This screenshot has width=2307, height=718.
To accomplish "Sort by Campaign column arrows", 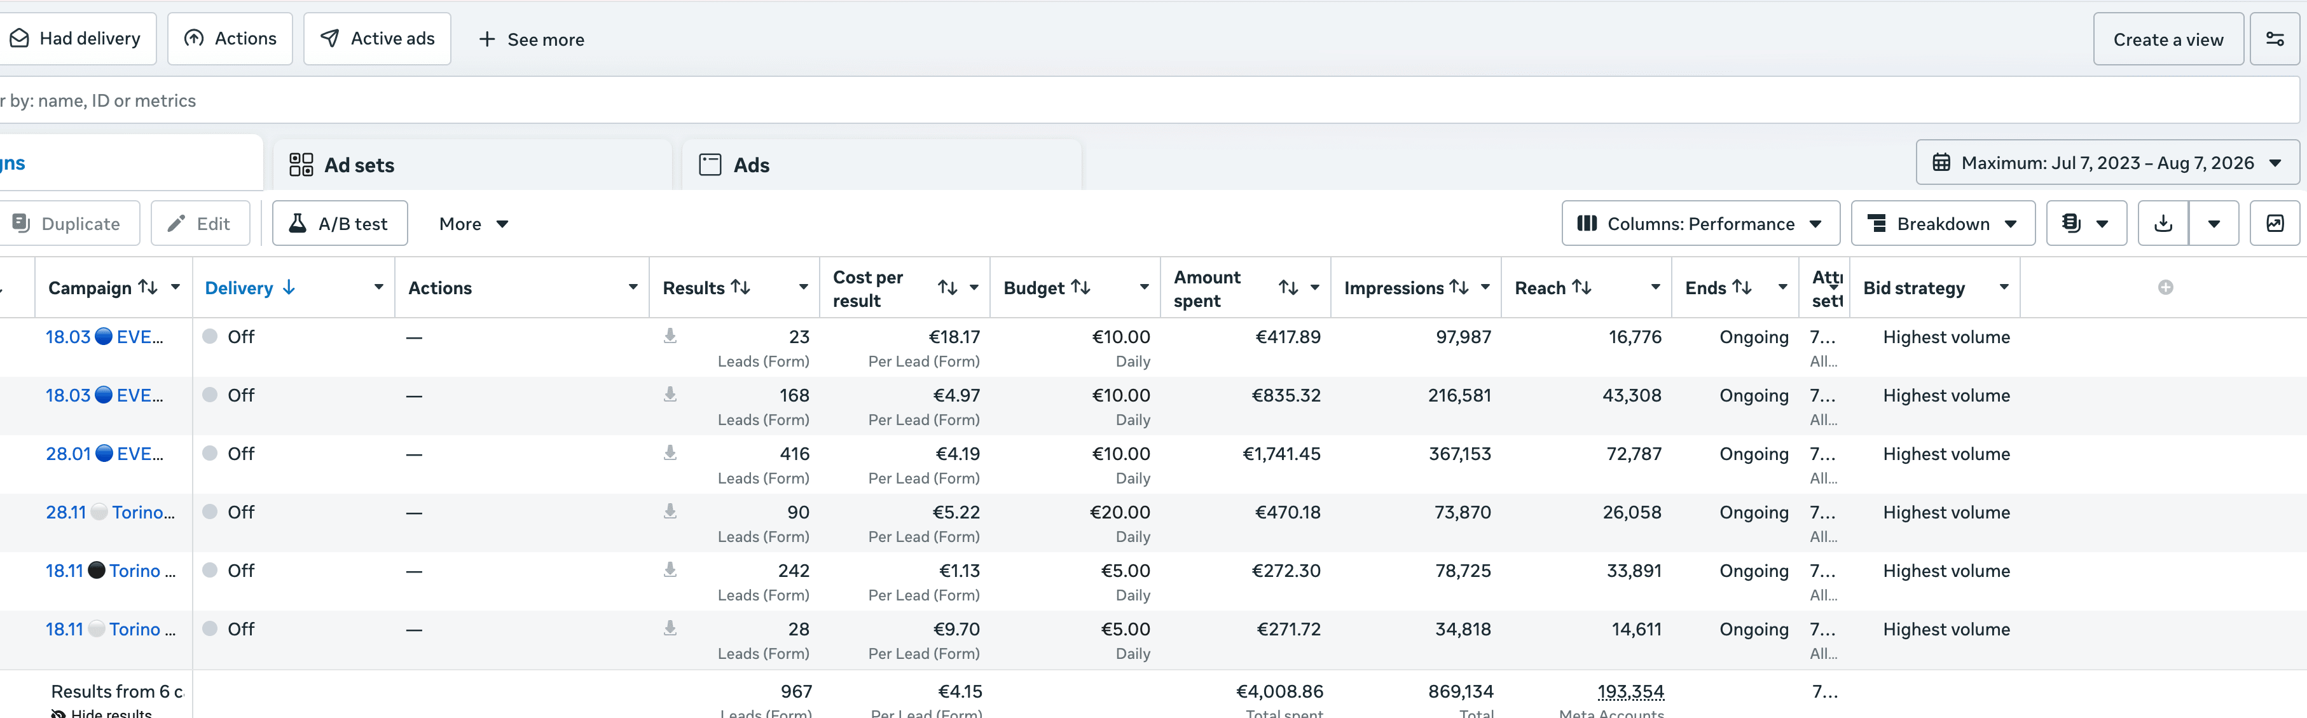I will (148, 287).
